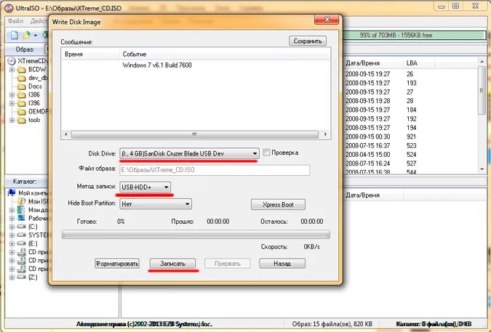Open the Файл menu
491x332 pixels.
tap(16, 21)
